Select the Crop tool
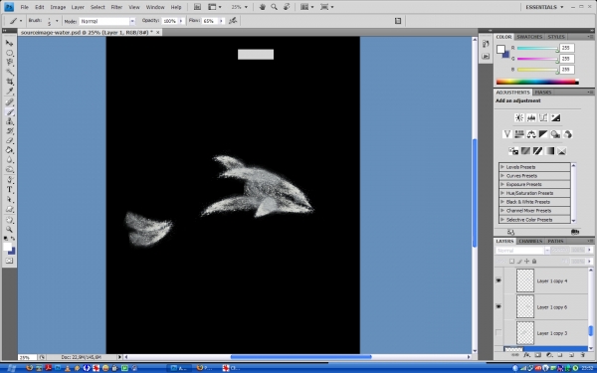Screen dimensions: 597x373 [x=10, y=82]
